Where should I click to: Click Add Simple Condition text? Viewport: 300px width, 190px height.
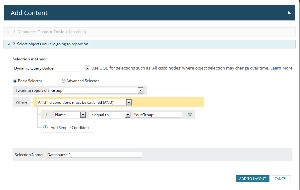point(70,128)
